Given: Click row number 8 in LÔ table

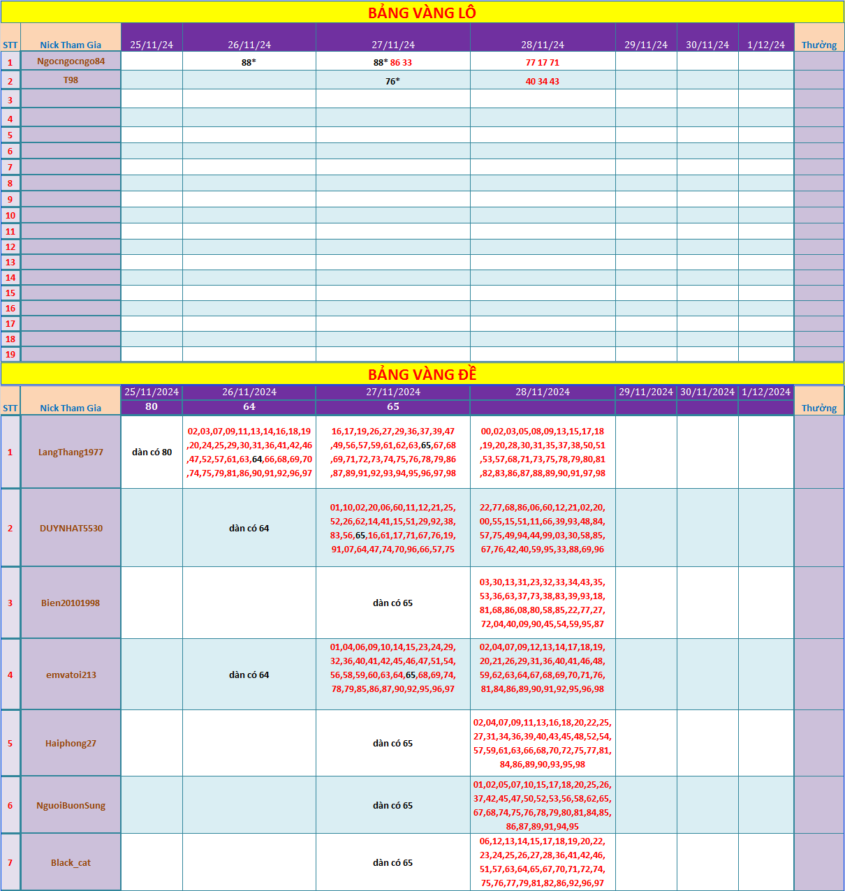Looking at the screenshot, I should [x=10, y=183].
